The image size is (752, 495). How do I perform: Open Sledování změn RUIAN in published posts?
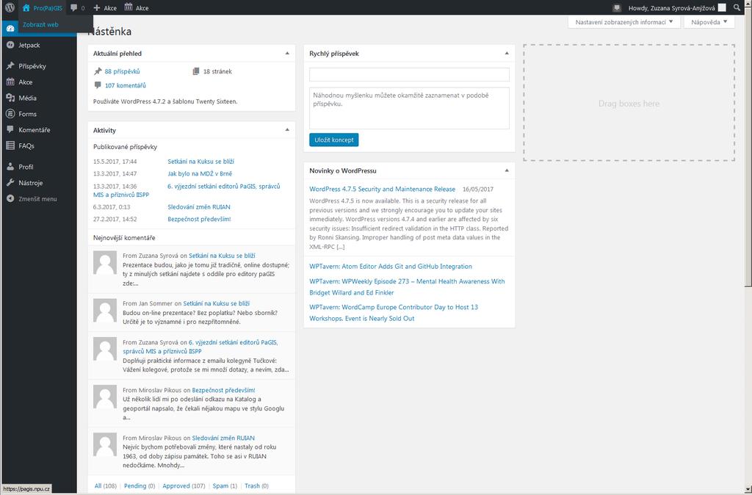point(199,207)
